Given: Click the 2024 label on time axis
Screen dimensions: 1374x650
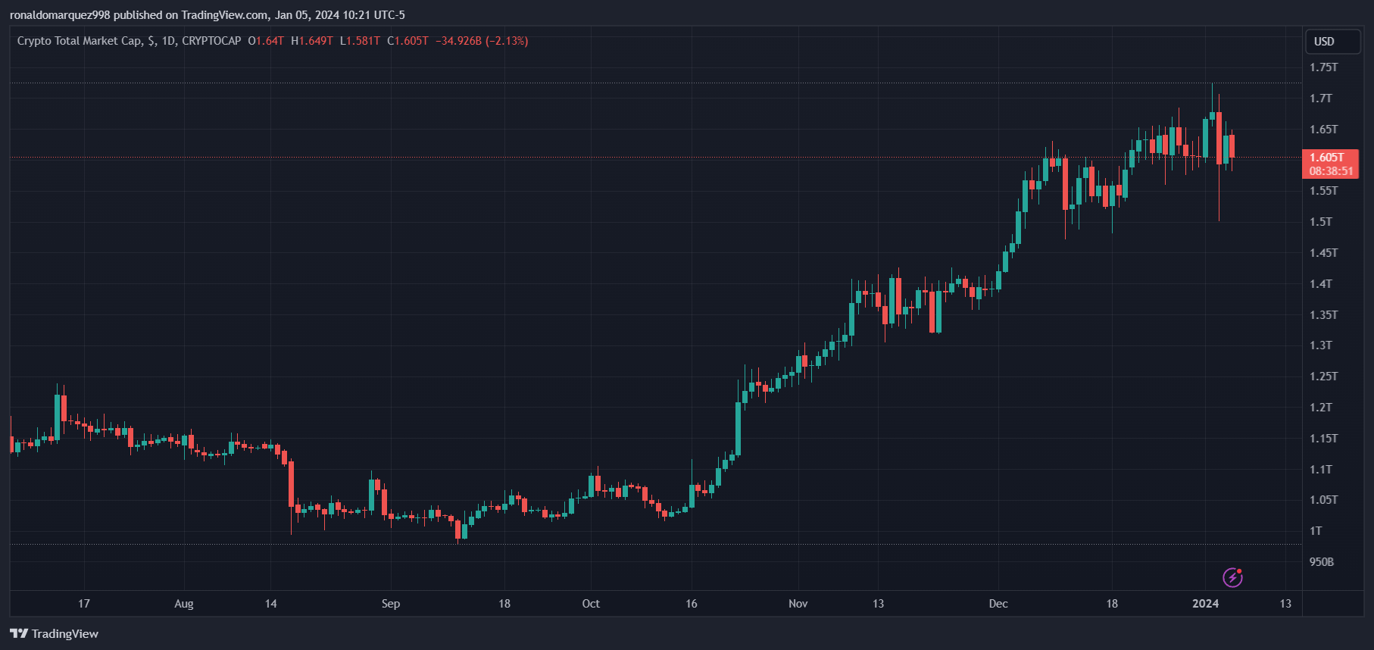Looking at the screenshot, I should [x=1206, y=604].
